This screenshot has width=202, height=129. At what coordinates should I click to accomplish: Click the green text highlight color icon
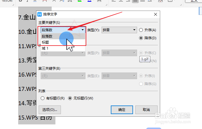(x=80, y=1)
